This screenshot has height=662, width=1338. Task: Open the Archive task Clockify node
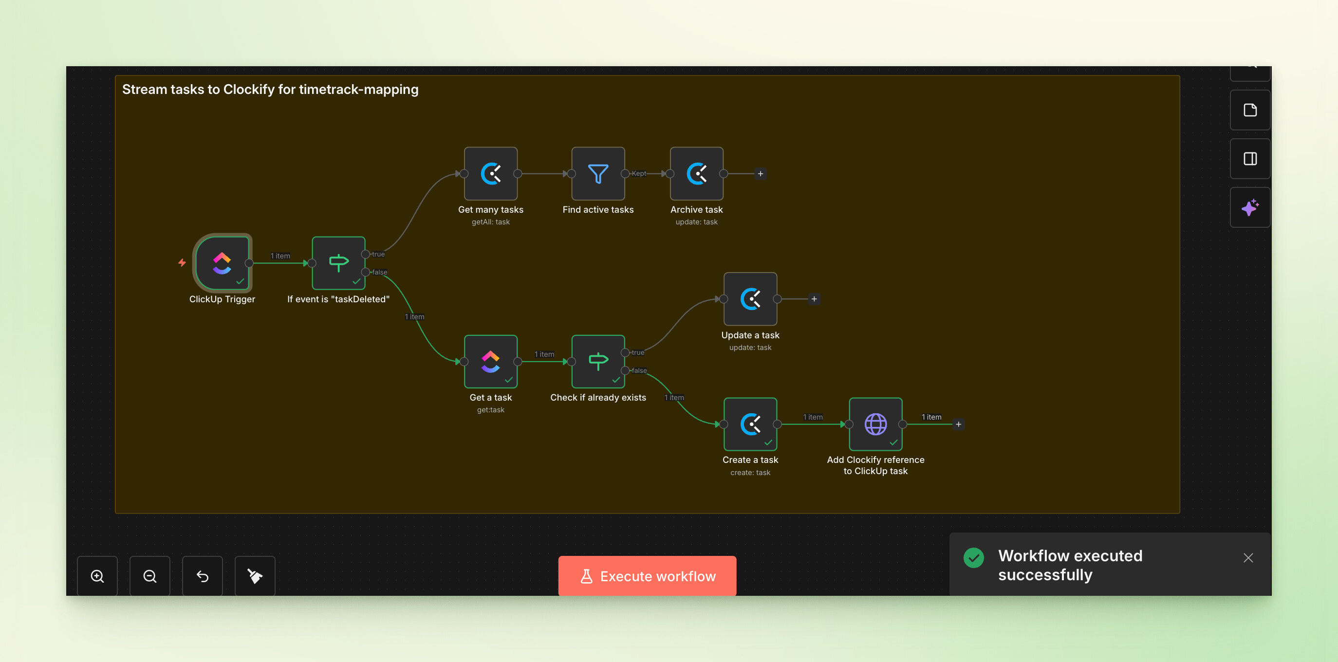pyautogui.click(x=696, y=173)
